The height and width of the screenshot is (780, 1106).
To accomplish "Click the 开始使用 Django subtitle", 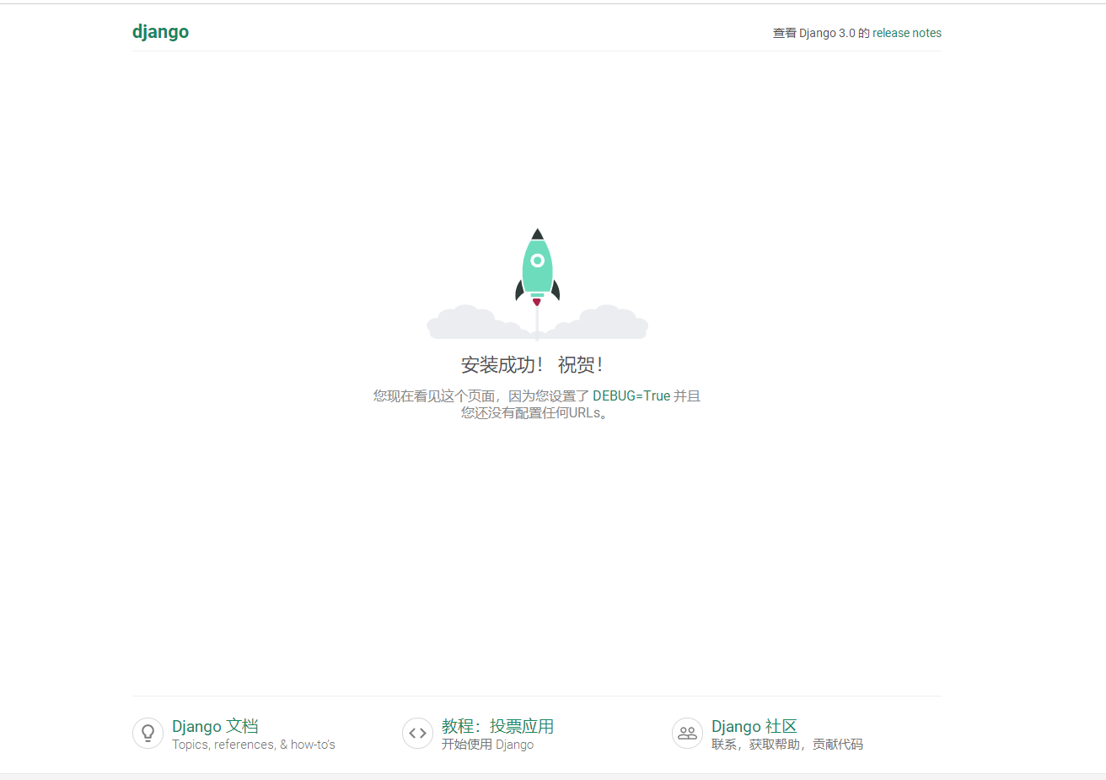I will point(487,745).
